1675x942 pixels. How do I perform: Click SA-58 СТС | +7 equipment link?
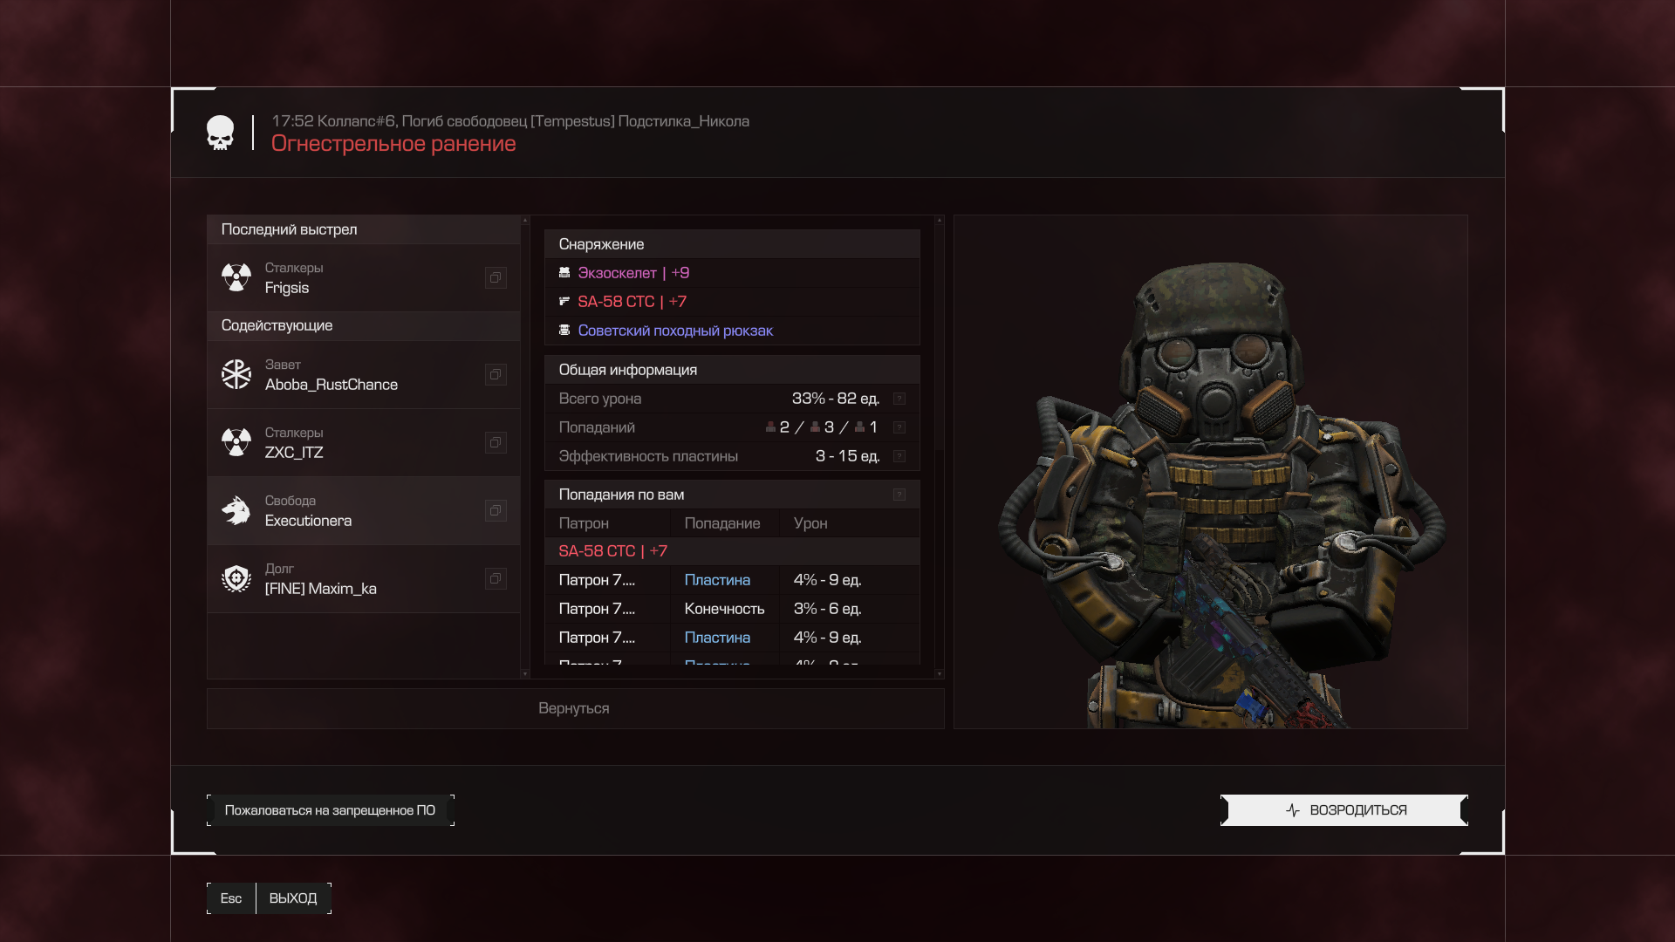coord(632,302)
